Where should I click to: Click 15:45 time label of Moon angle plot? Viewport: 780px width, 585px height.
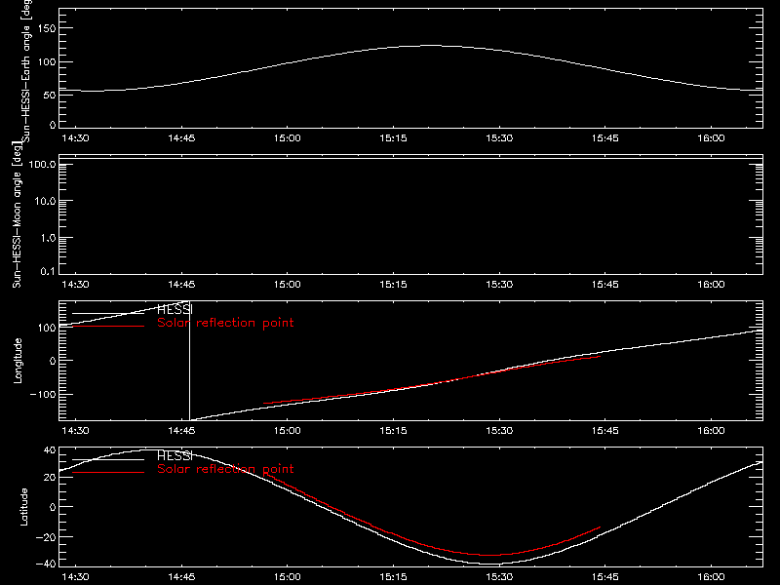(604, 285)
